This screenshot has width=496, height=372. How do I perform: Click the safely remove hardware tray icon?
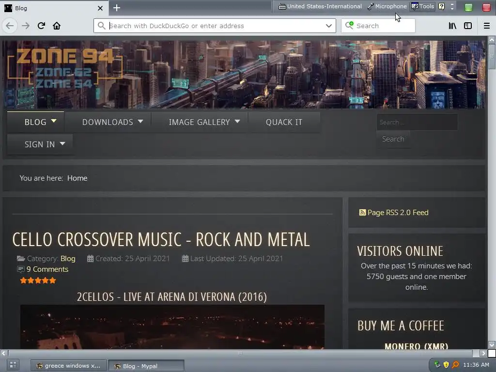[437, 365]
